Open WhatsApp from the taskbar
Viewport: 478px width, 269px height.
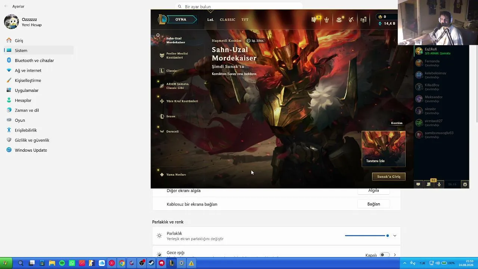[72, 263]
